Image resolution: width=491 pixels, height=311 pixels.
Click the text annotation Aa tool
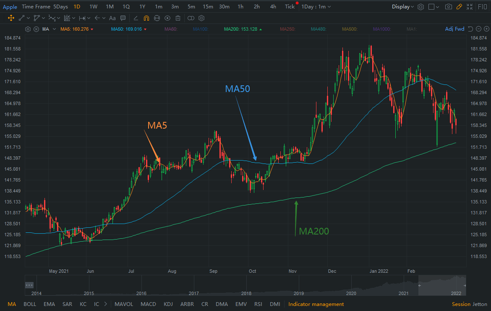pyautogui.click(x=112, y=18)
